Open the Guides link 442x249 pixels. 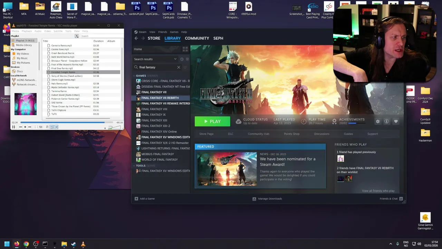[348, 134]
